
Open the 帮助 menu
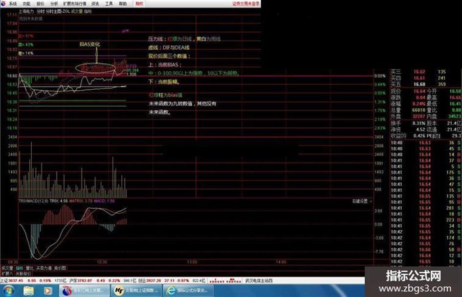pos(123,4)
